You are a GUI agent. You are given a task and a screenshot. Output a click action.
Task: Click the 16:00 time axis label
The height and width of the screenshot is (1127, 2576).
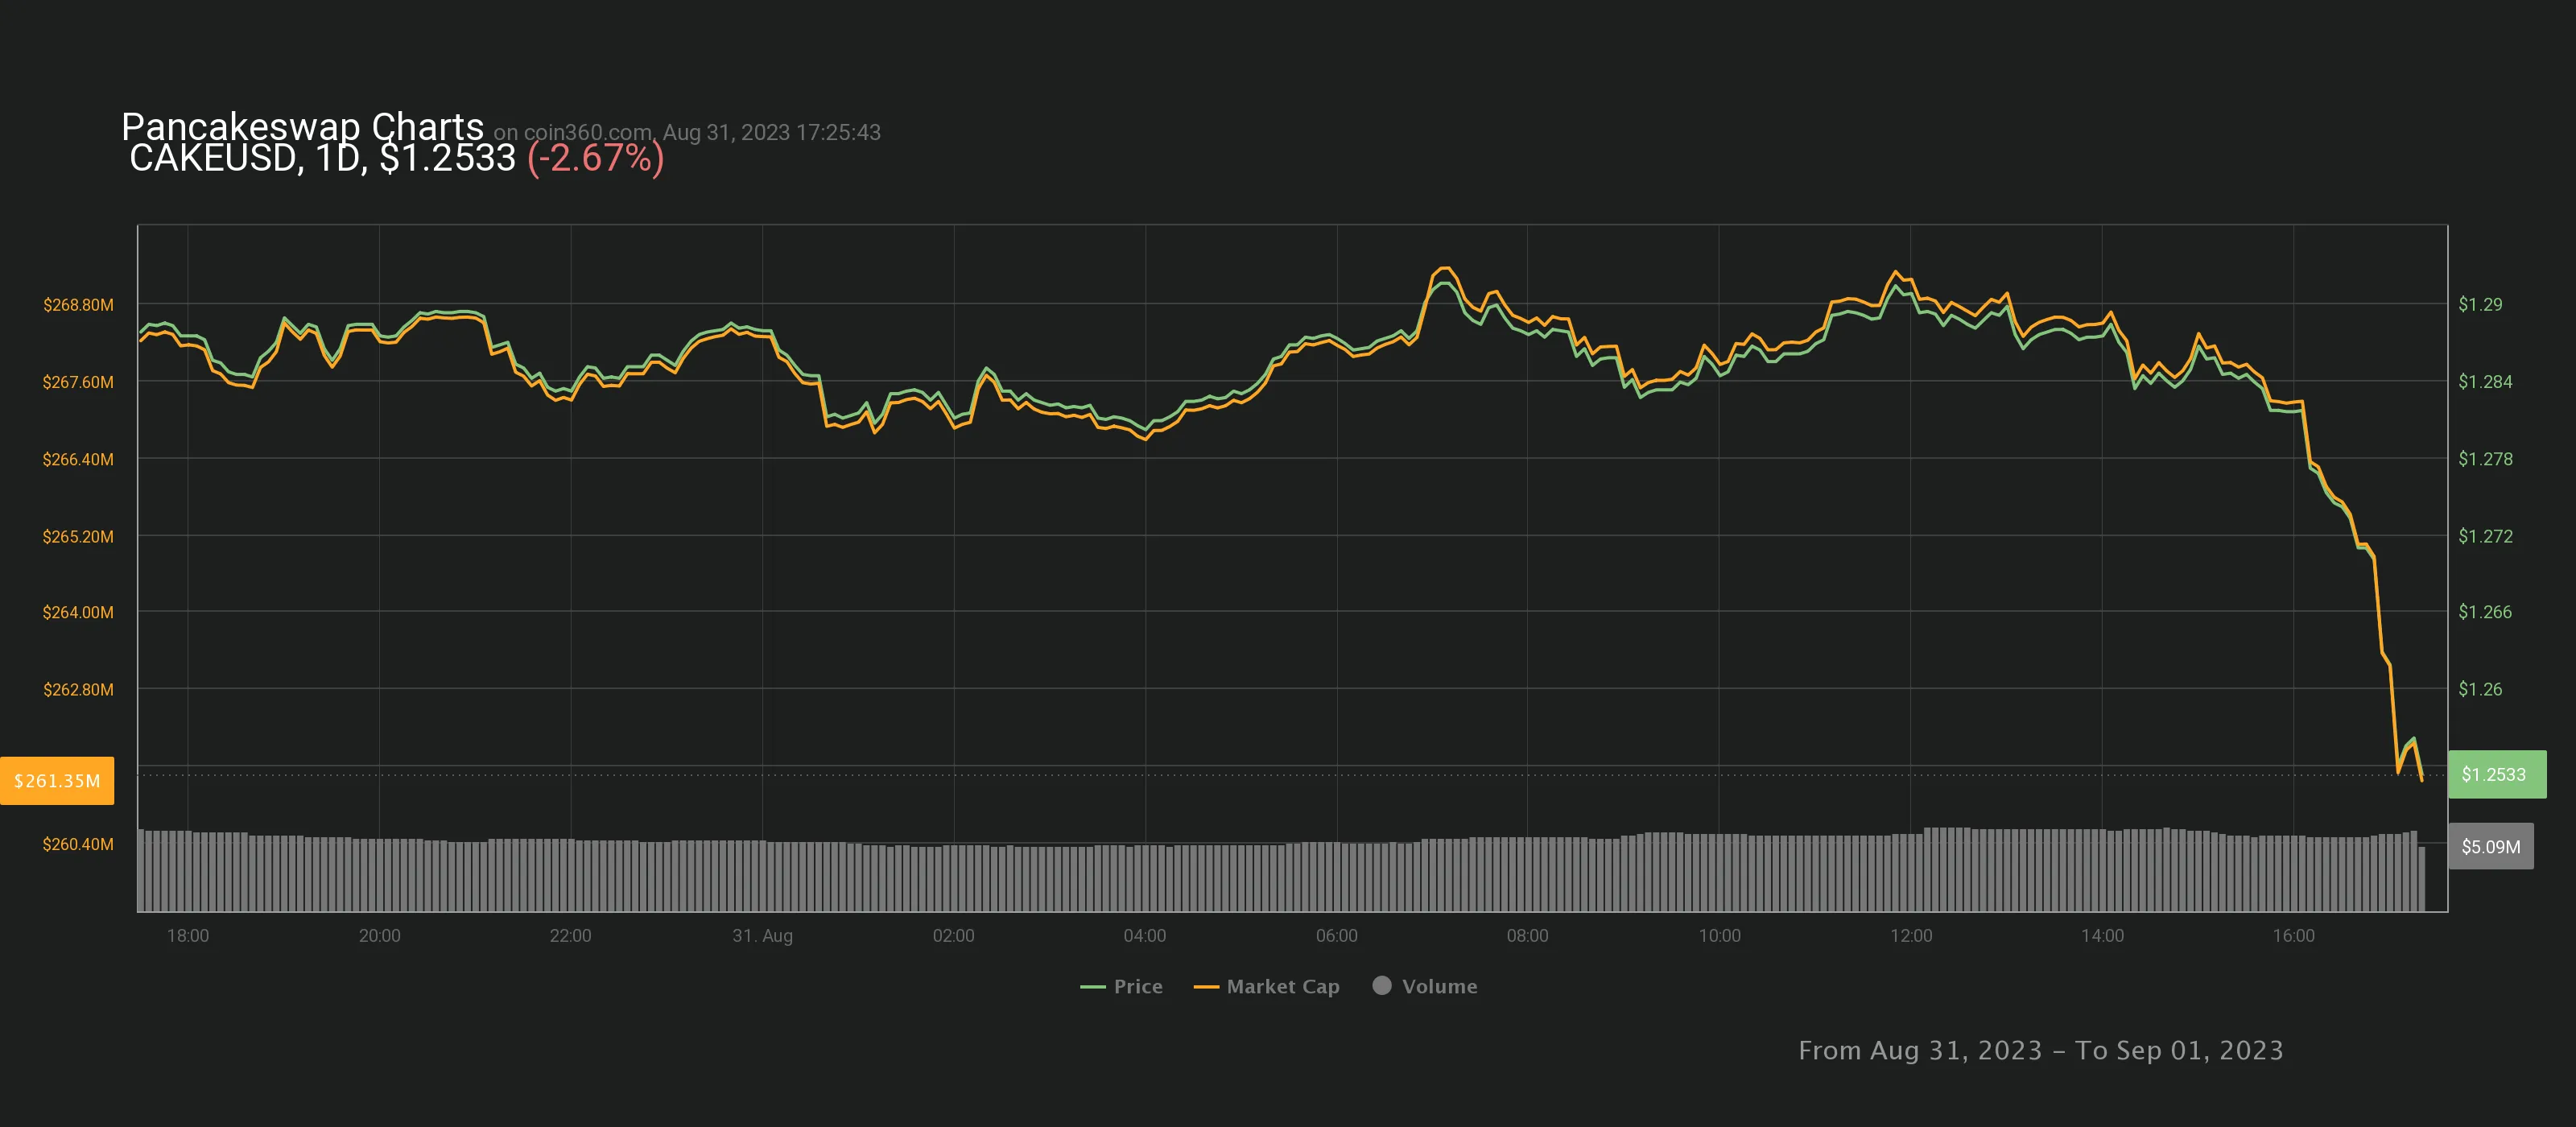[2293, 935]
